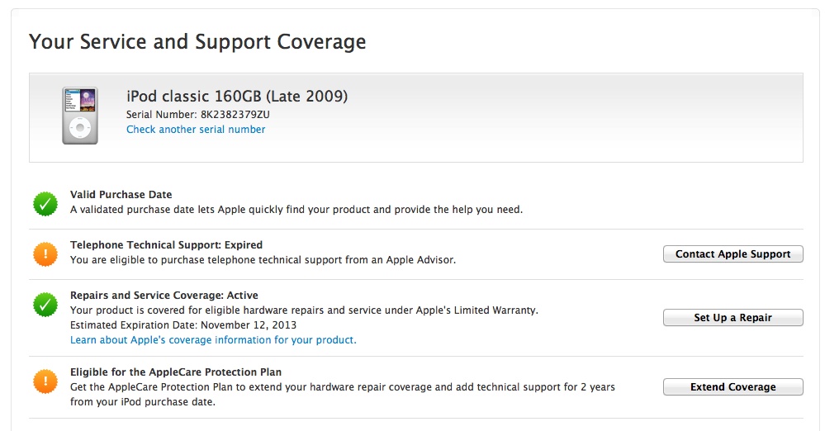Click the Estimated Expiration Date November 12, 2013 text

[183, 324]
